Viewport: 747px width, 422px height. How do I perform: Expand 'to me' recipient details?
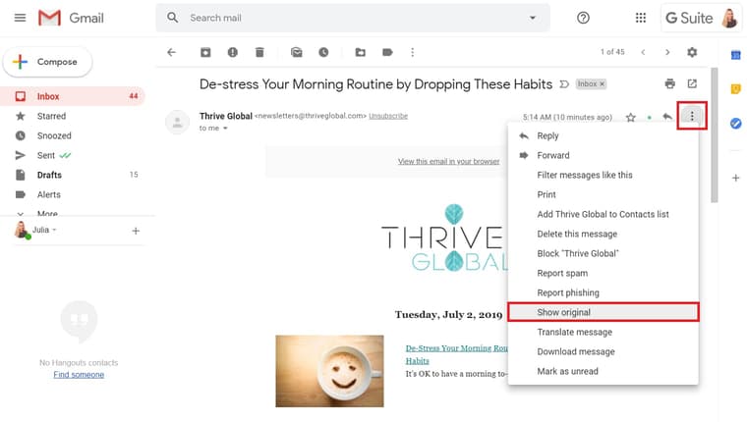coord(225,128)
